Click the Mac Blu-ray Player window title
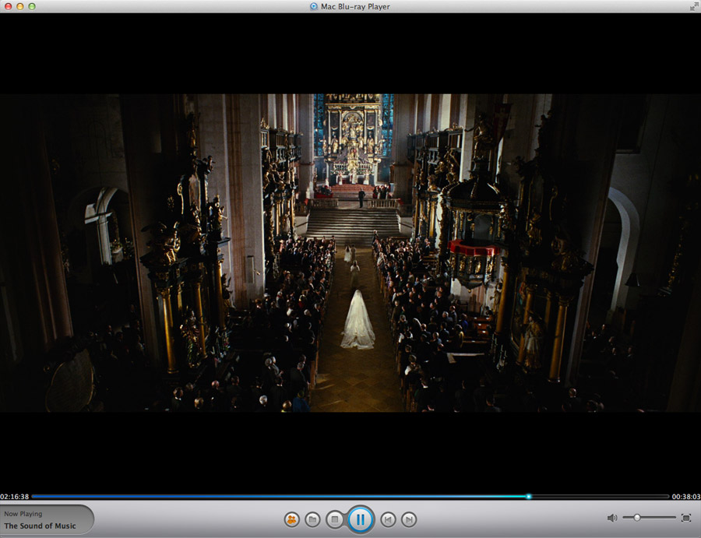This screenshot has height=538, width=701. (x=355, y=6)
